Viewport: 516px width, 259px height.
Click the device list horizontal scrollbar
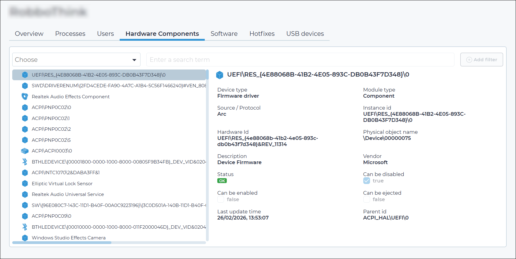point(62,243)
